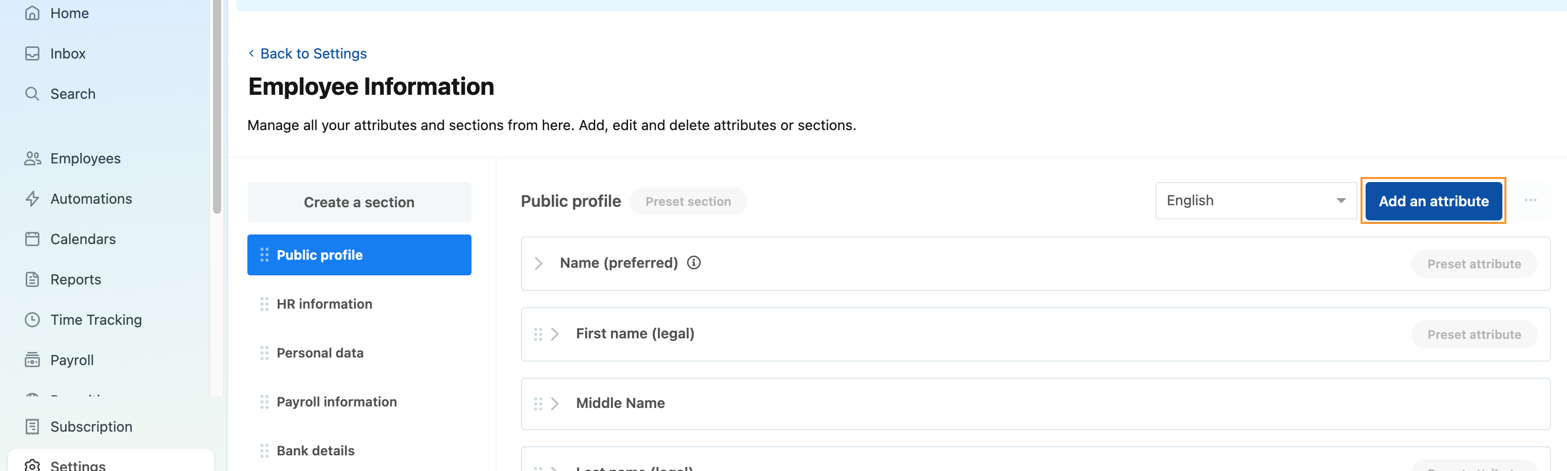
Task: Click Search in the sidebar
Action: pyautogui.click(x=72, y=94)
